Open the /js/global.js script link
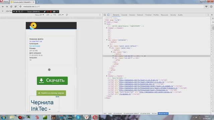The height and width of the screenshot is (120, 214). pos(125,94)
